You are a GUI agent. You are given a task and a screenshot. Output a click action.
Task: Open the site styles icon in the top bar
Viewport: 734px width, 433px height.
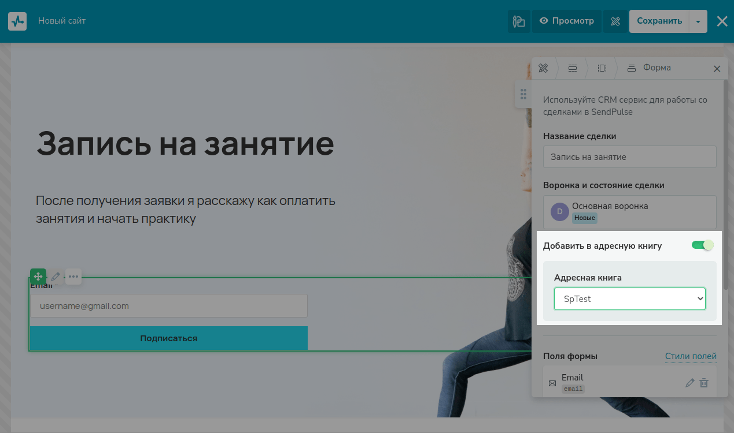tap(519, 21)
